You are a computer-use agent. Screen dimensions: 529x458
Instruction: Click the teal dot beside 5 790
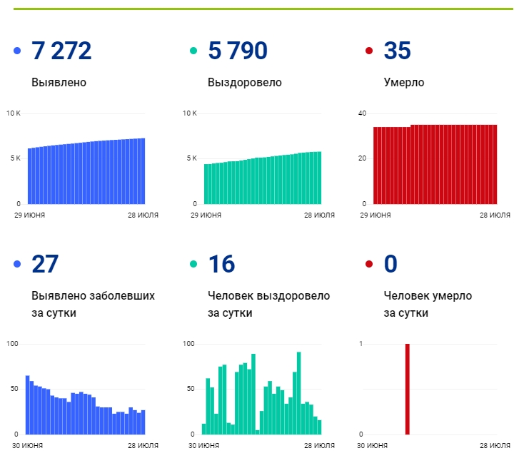(x=193, y=51)
